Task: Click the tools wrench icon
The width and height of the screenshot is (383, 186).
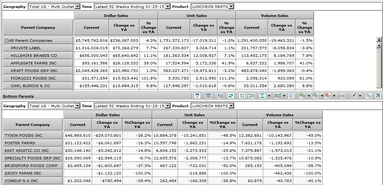Action: point(378,96)
